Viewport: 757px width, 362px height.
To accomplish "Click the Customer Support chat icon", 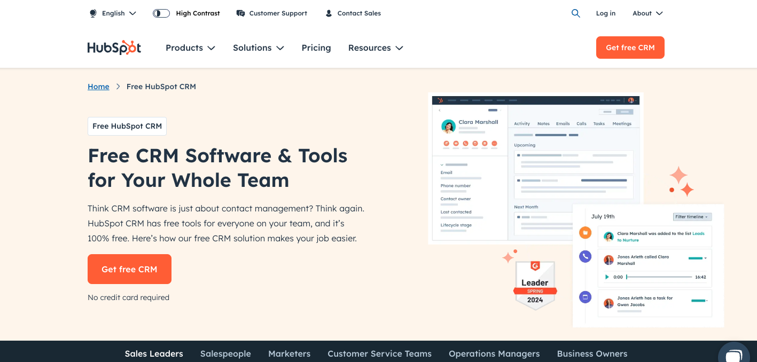I will (240, 13).
